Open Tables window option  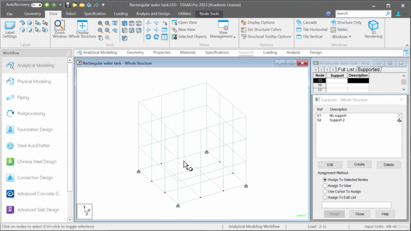(339, 30)
